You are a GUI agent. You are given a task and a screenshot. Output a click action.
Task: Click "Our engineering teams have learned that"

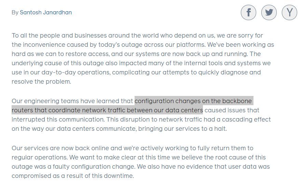(72, 101)
